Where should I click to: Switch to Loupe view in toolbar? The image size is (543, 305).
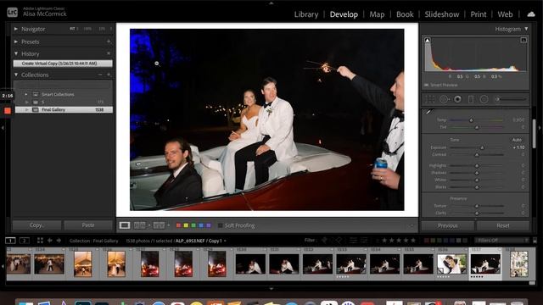125,225
